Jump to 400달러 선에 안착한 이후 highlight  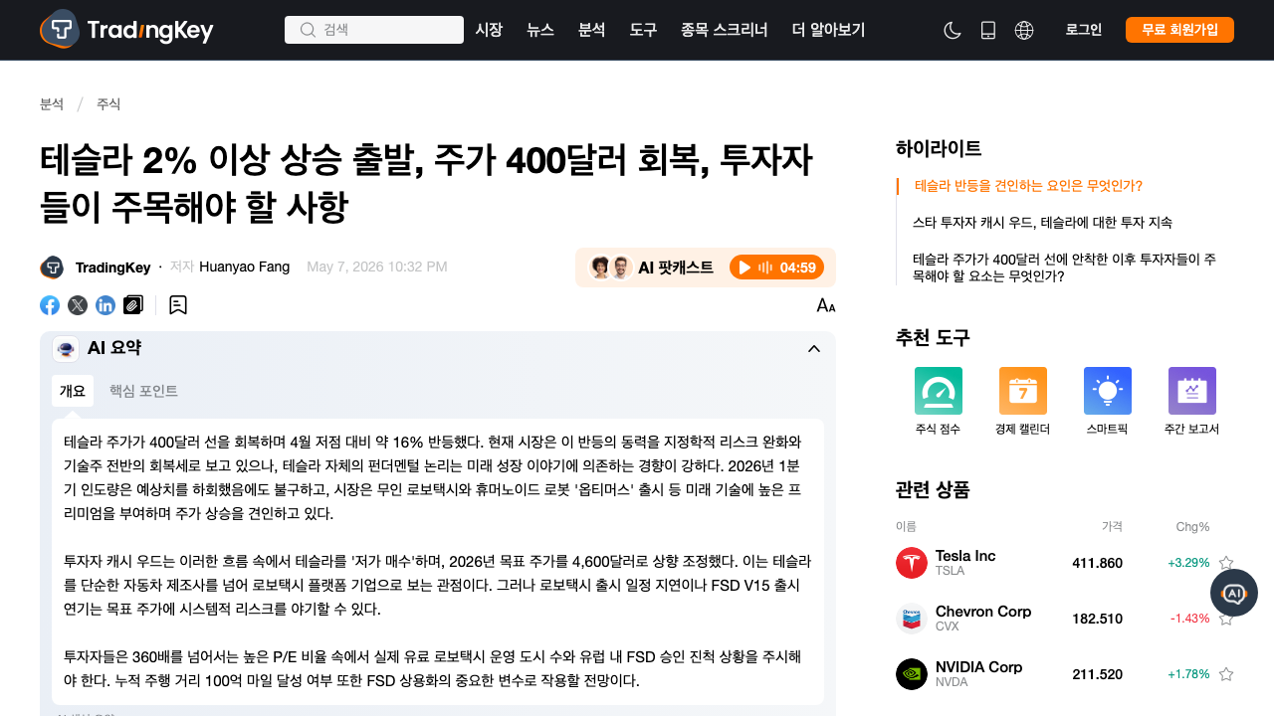[1065, 268]
